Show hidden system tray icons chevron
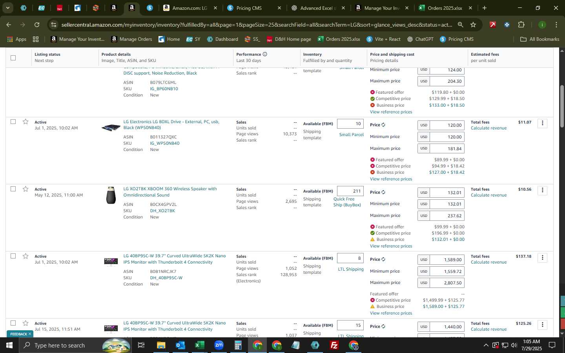 tap(486, 345)
